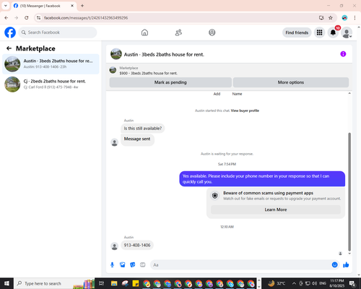View site information icon in address bar
Screen dimensions: 361x289
38,18
